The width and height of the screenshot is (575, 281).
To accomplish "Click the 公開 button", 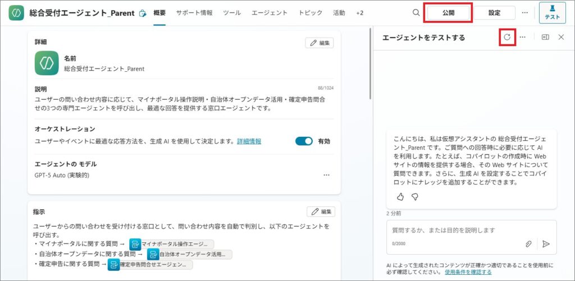I will coord(448,13).
